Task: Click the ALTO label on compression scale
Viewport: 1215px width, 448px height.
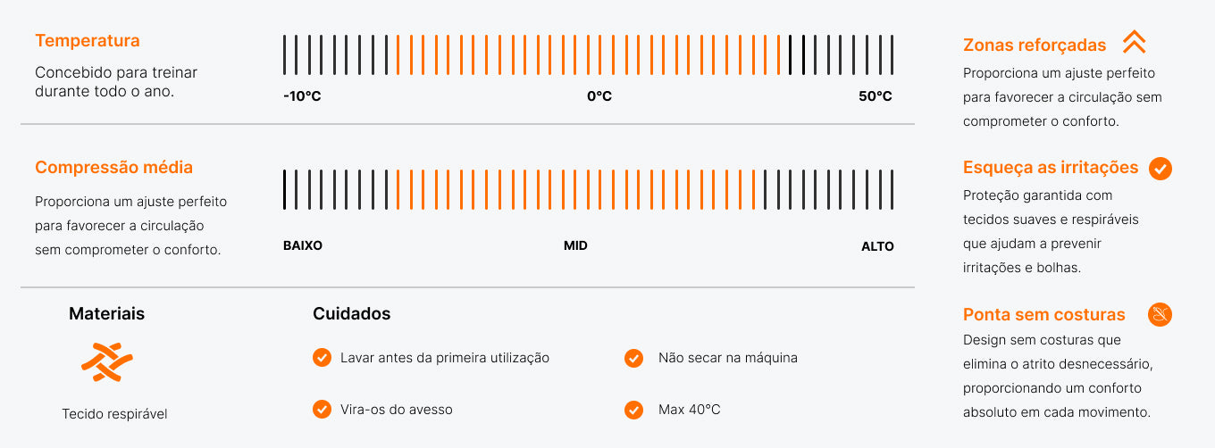Action: pyautogui.click(x=877, y=246)
